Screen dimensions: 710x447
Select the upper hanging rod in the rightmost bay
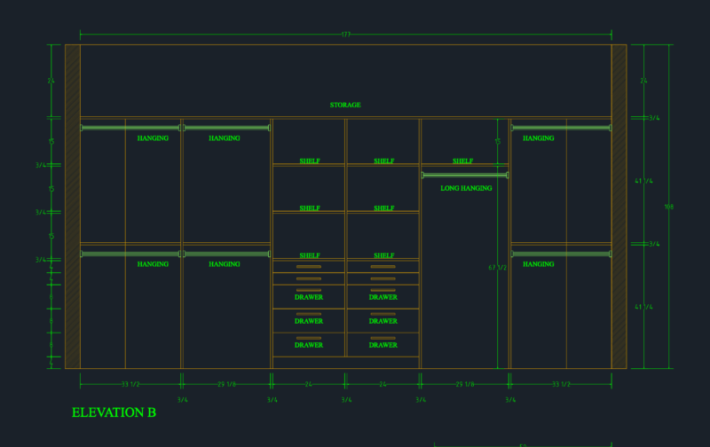pyautogui.click(x=562, y=128)
